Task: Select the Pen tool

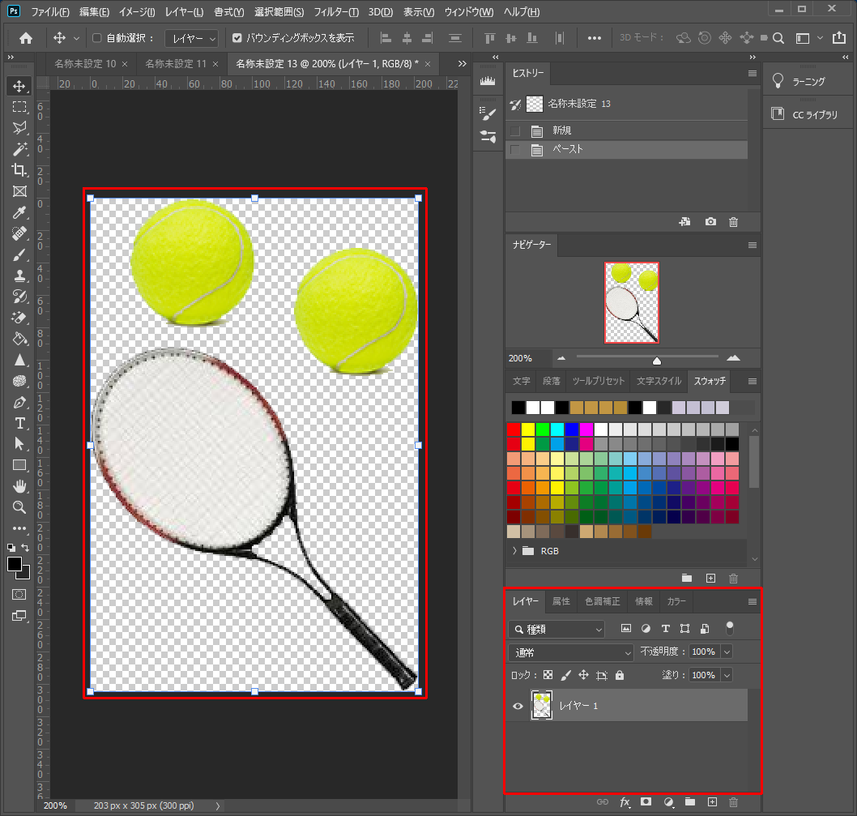Action: point(19,403)
